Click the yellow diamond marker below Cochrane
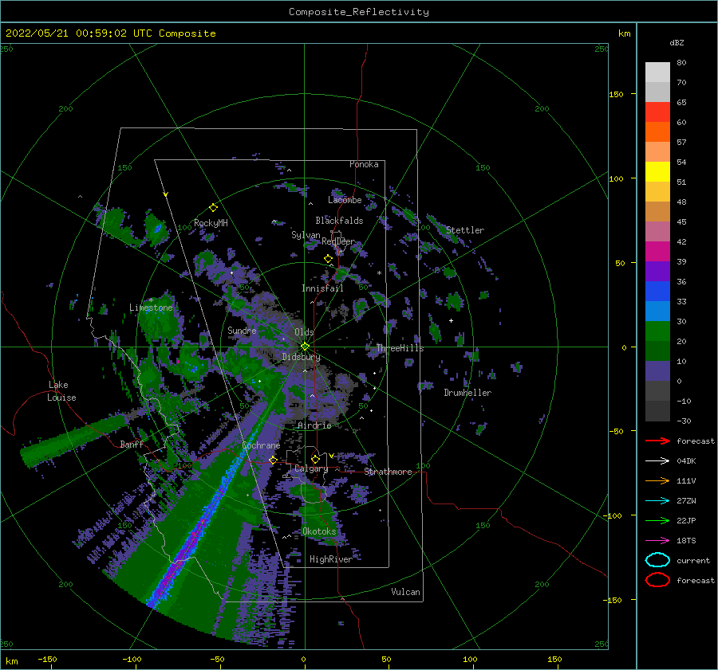 pos(273,460)
